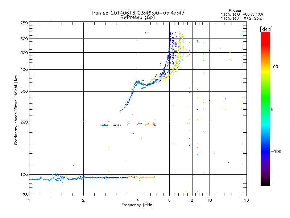Click the y-axis tick label '300'
Image resolution: width=290 pixels, height=218 pixels.
tap(24, 92)
